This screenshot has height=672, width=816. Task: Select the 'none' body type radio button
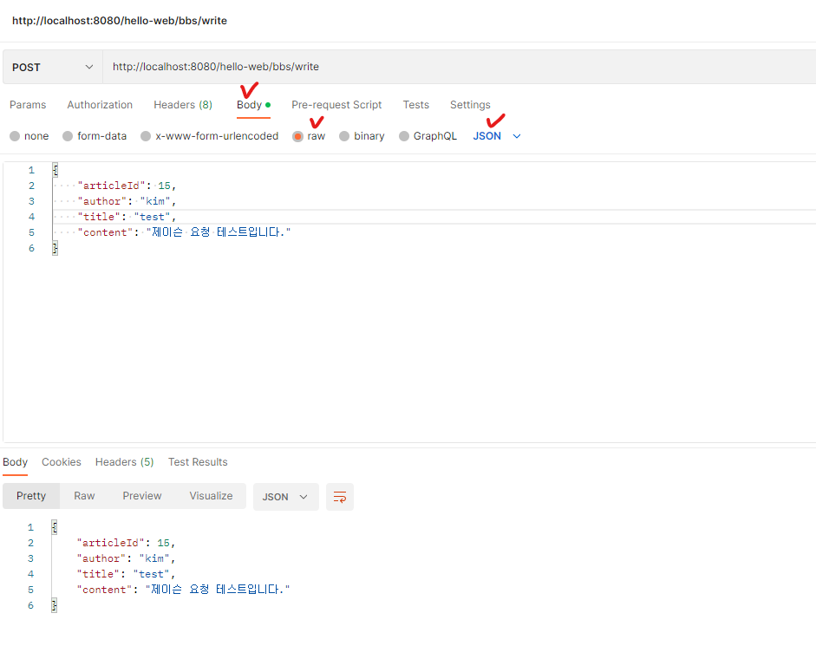[15, 136]
